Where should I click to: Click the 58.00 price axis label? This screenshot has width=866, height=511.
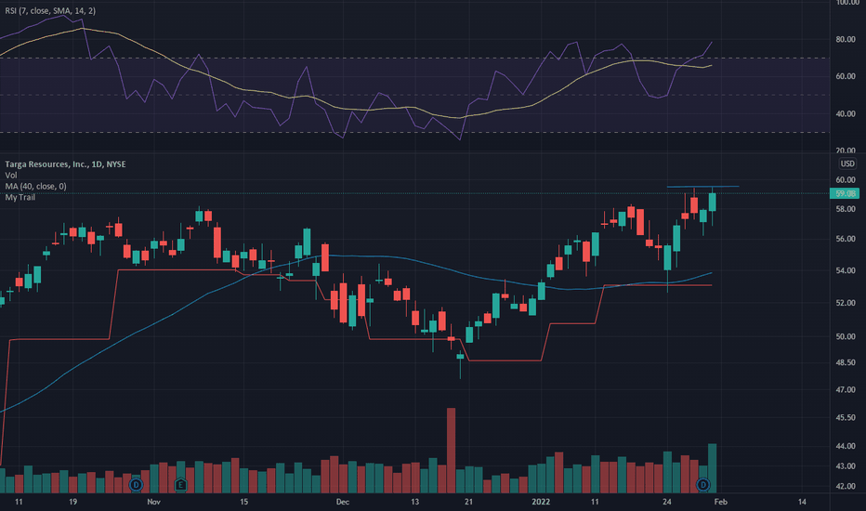845,209
